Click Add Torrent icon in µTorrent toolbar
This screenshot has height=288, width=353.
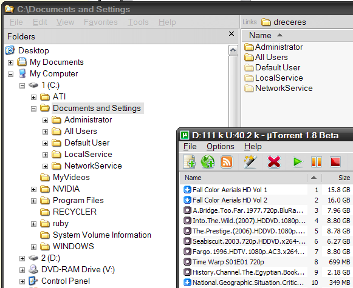pos(189,161)
